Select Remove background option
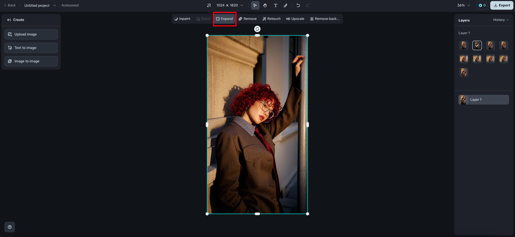The height and width of the screenshot is (237, 515). click(324, 19)
